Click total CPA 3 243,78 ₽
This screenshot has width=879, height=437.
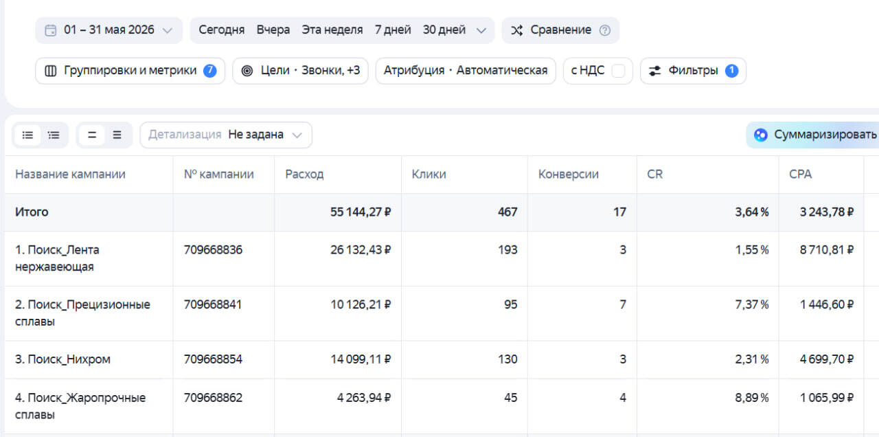coord(827,212)
